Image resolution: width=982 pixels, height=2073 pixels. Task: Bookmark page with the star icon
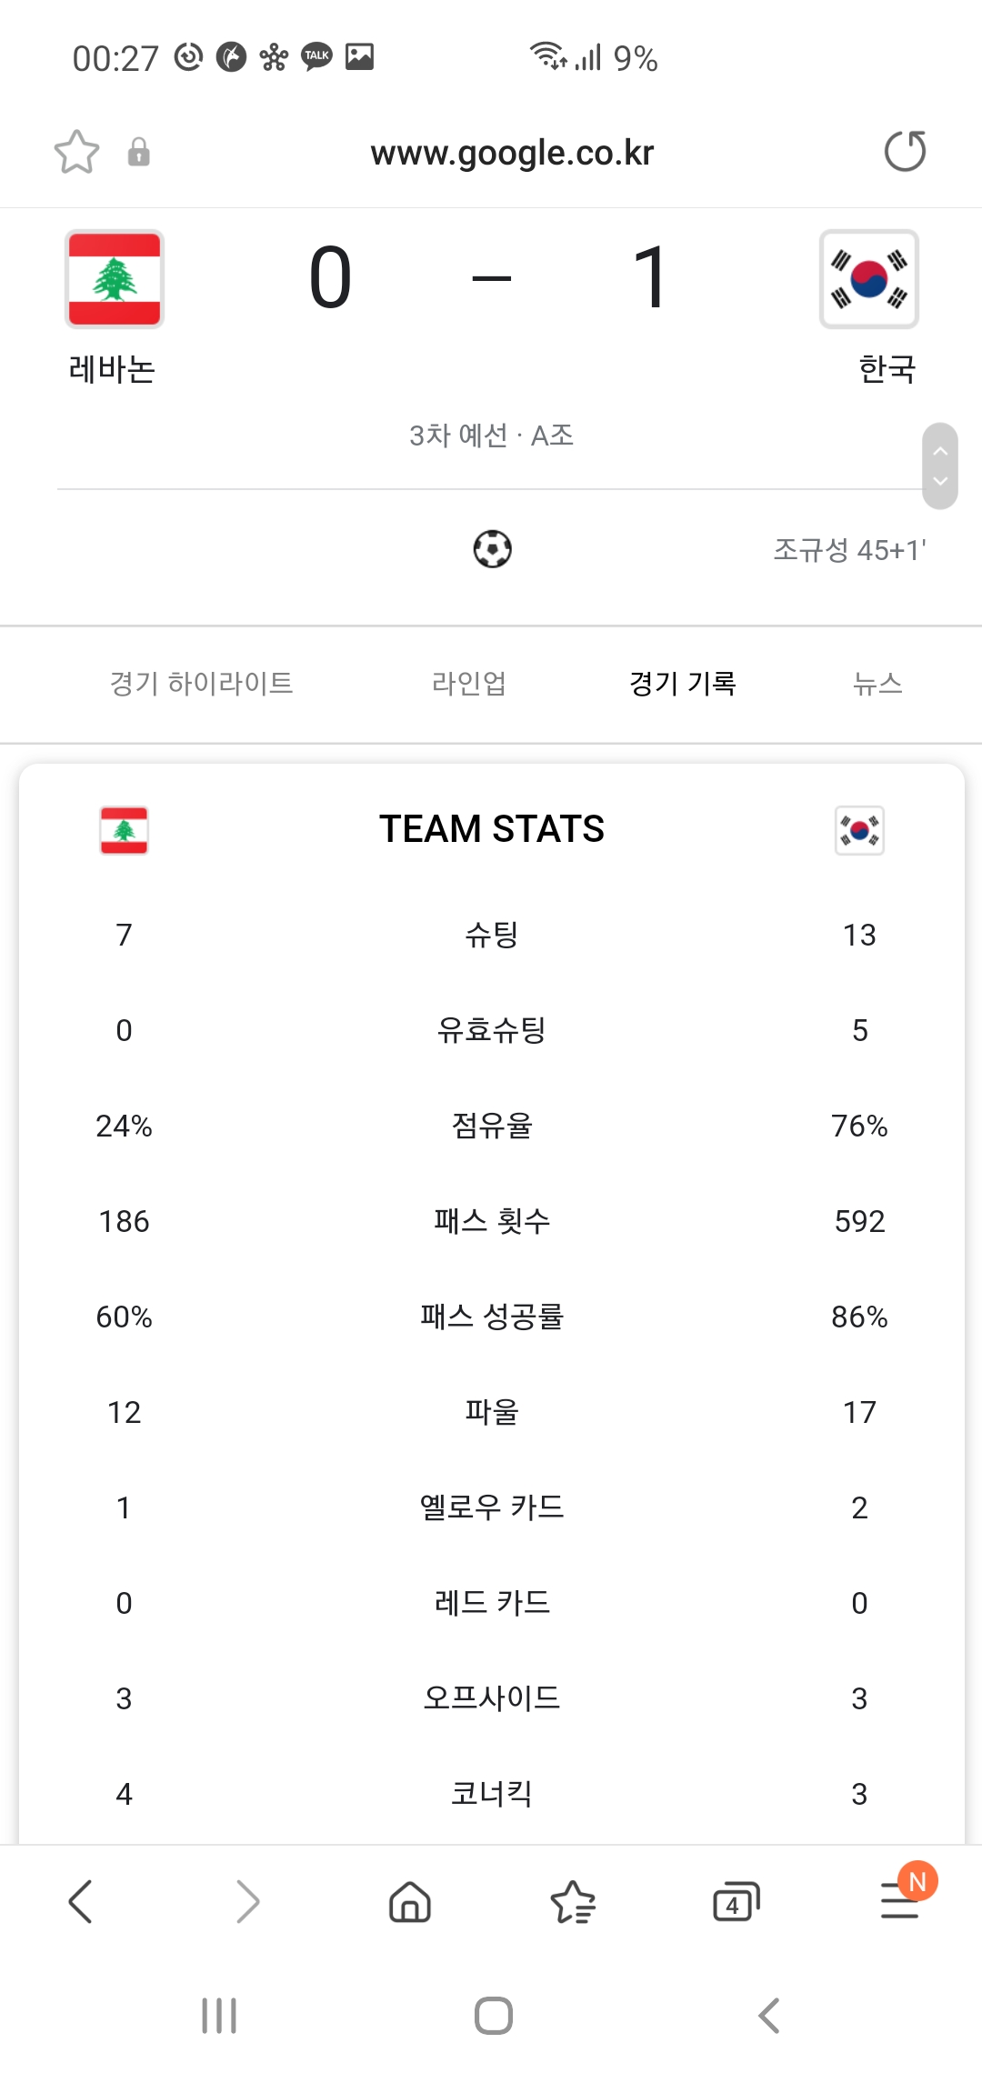coord(76,152)
